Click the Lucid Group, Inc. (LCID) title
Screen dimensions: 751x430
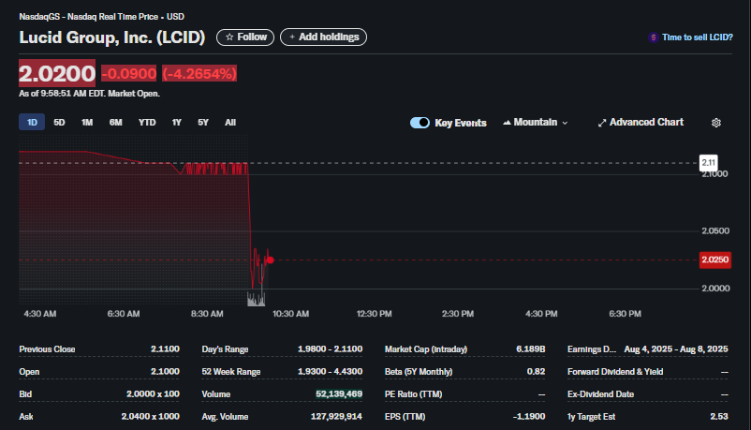coord(112,37)
